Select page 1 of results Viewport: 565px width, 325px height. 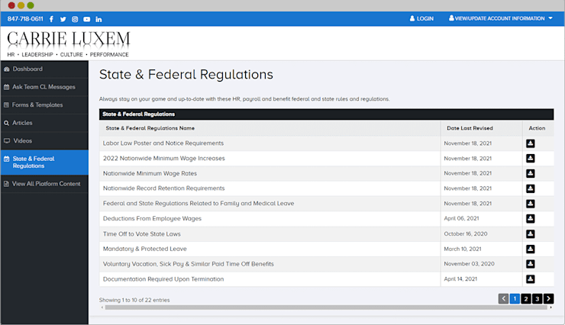point(515,299)
